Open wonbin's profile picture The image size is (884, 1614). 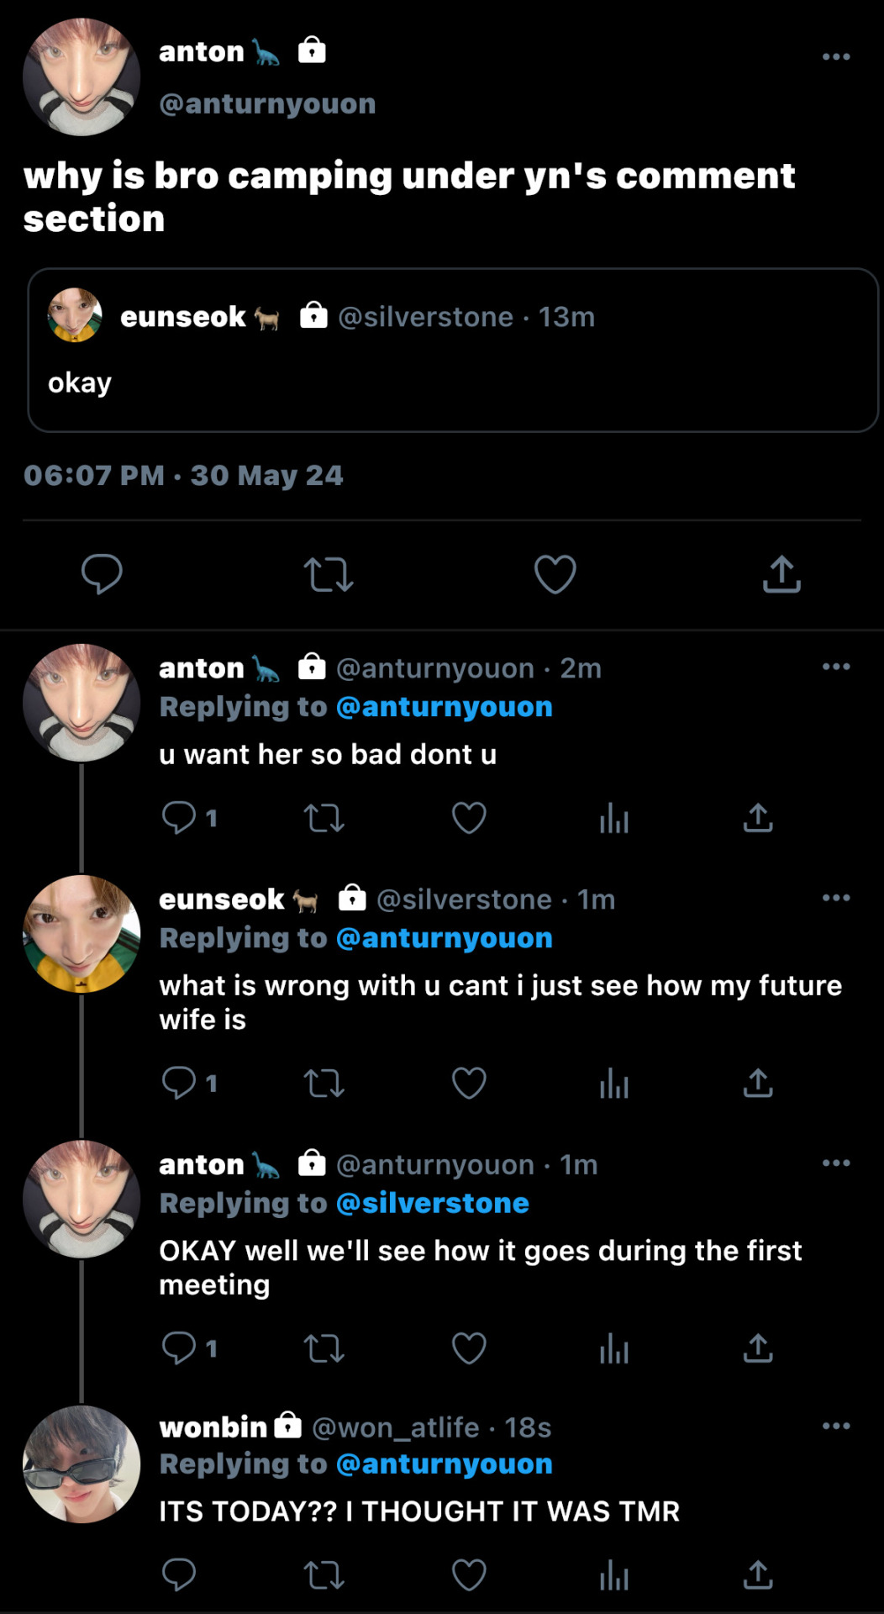pyautogui.click(x=82, y=1464)
